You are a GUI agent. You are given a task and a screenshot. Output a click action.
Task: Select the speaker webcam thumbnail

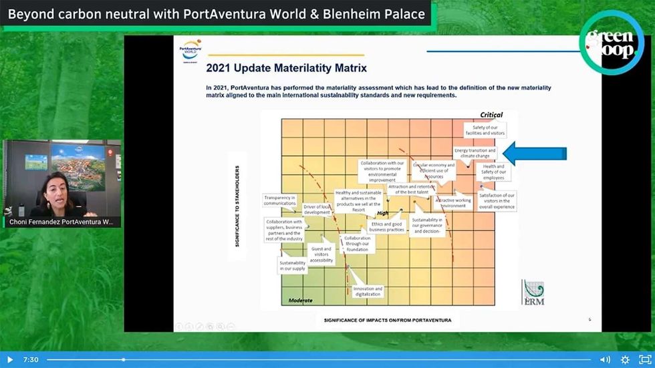61,178
